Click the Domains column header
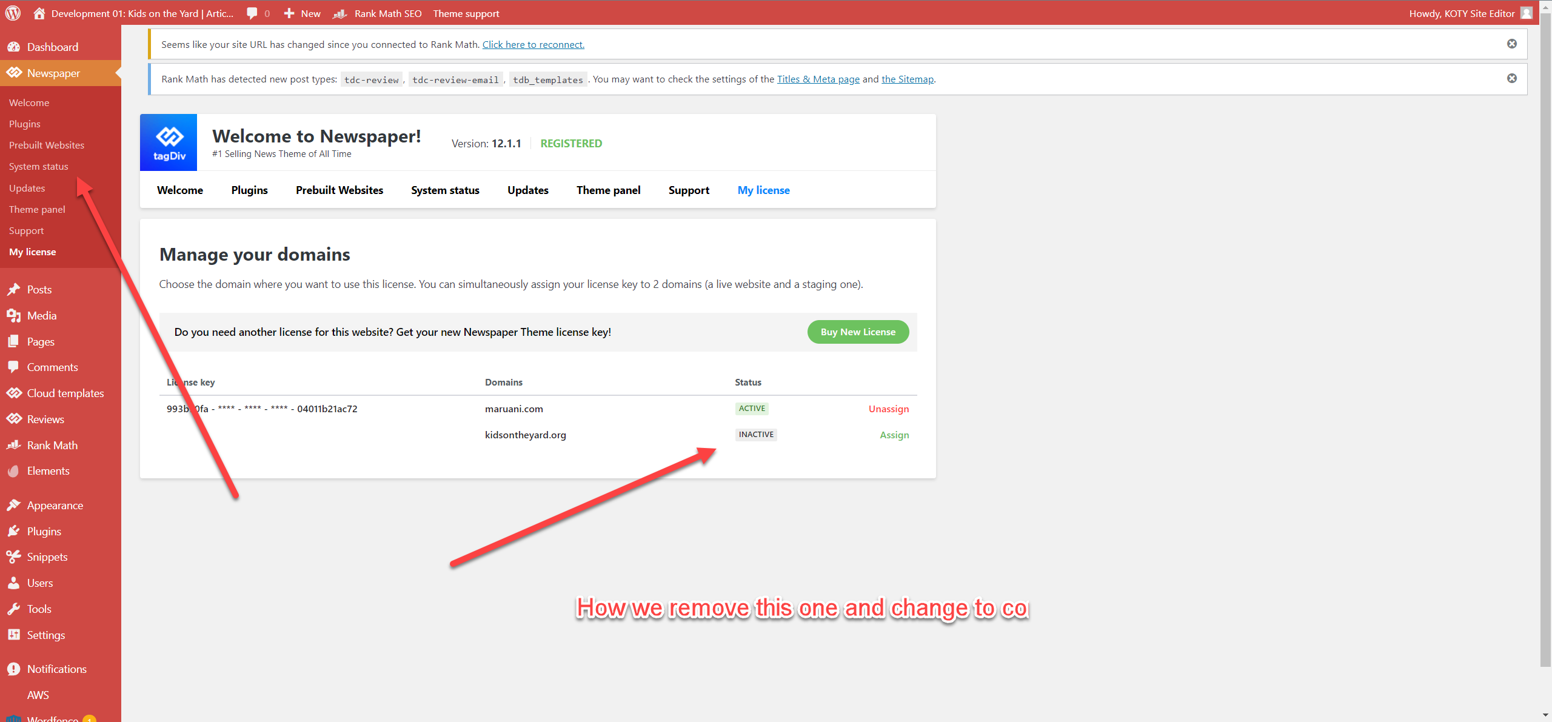The width and height of the screenshot is (1552, 722). pos(504,382)
